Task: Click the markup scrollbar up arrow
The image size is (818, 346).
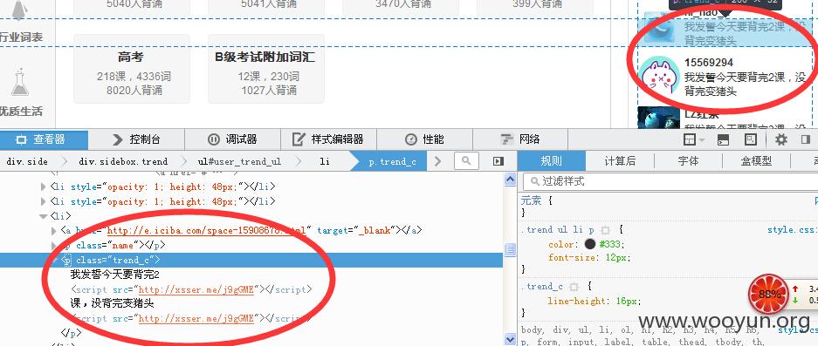Action: tap(510, 180)
